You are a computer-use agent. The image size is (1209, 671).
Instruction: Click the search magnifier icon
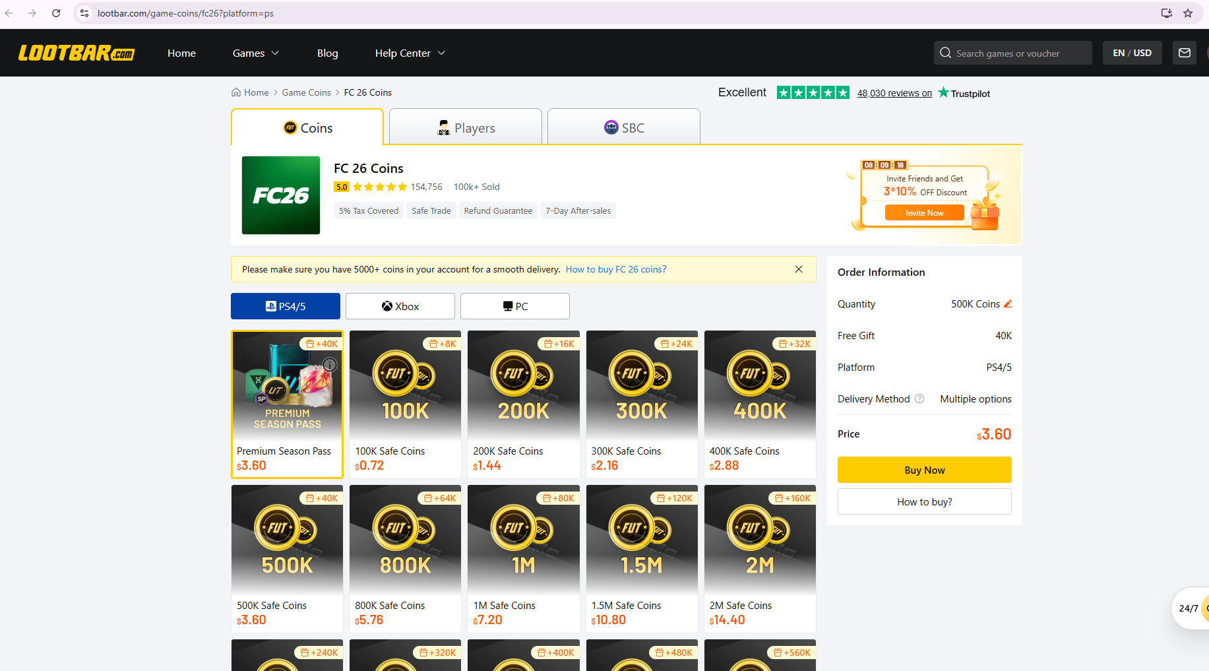(946, 53)
